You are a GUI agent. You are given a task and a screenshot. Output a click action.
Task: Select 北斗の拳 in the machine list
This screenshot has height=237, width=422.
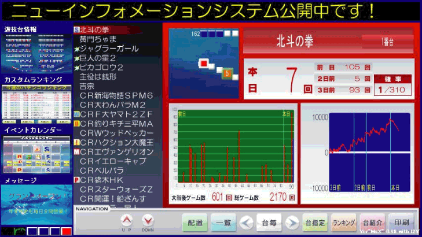click(x=94, y=30)
